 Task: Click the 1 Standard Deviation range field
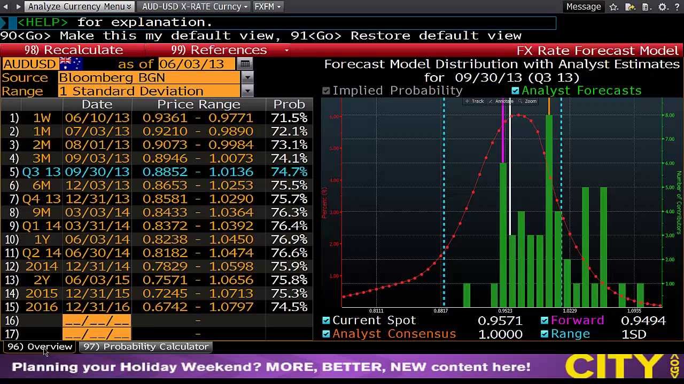click(150, 91)
